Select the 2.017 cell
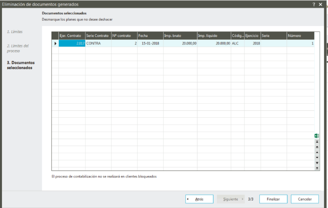The image size is (328, 208). click(72, 43)
